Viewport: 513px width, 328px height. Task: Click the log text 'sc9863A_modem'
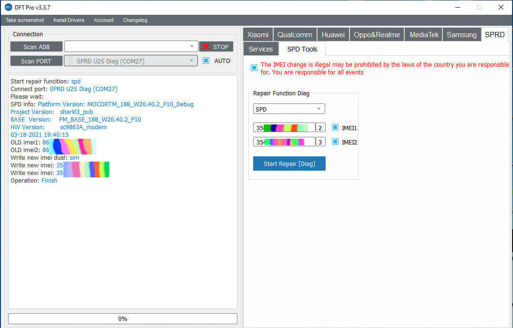83,127
